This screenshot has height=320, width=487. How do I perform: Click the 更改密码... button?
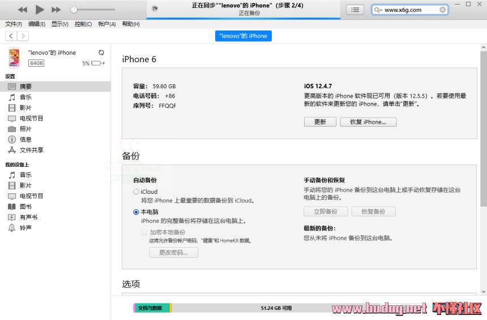(x=174, y=252)
